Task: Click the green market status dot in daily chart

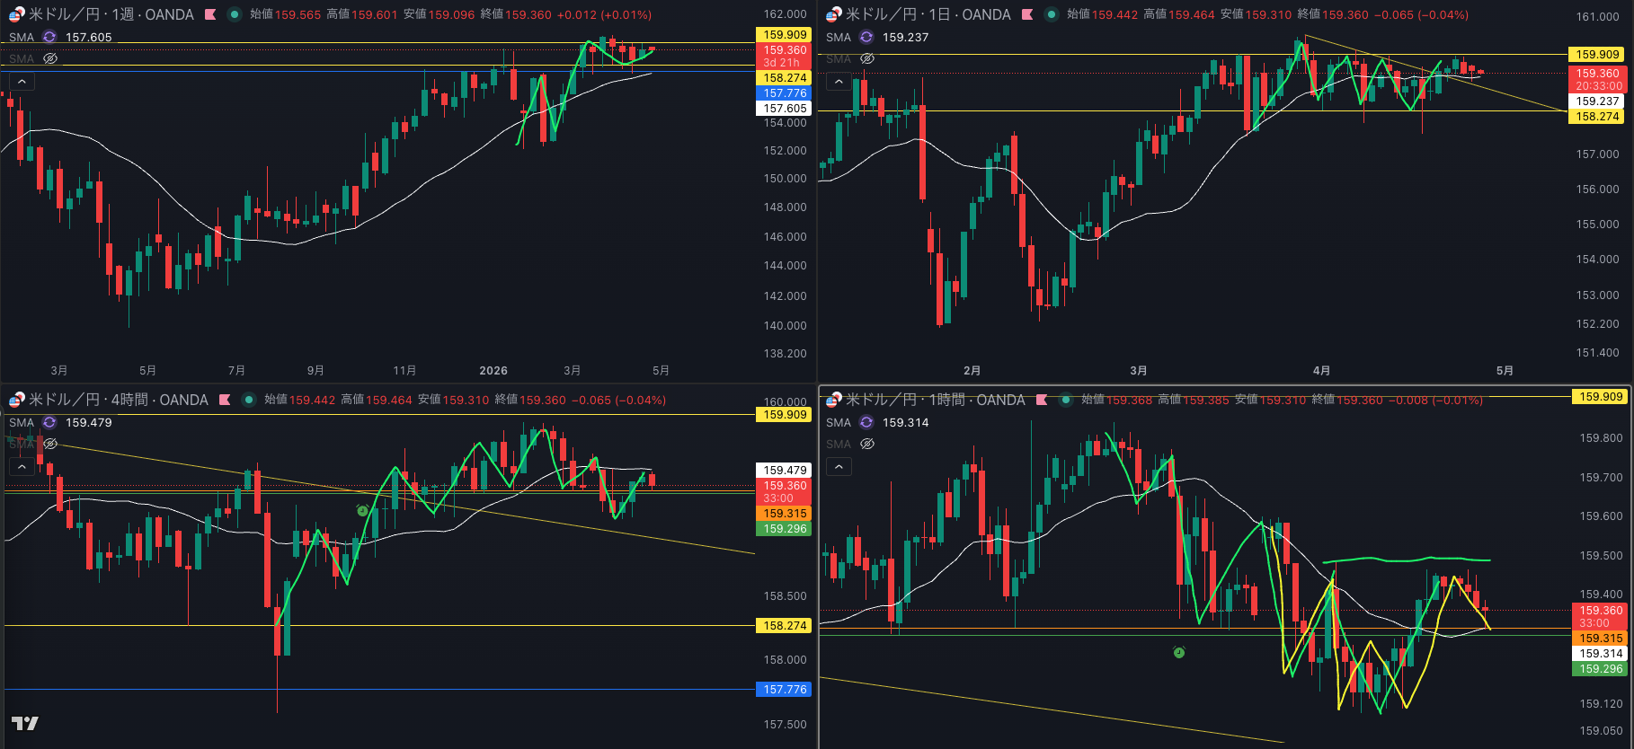Action: [x=1051, y=14]
